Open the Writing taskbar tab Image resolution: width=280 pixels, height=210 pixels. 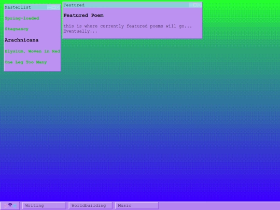click(x=44, y=205)
